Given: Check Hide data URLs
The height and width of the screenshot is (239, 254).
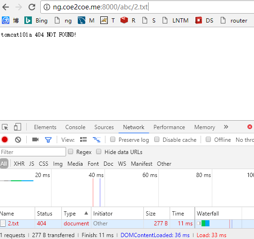Looking at the screenshot, I should point(99,152).
